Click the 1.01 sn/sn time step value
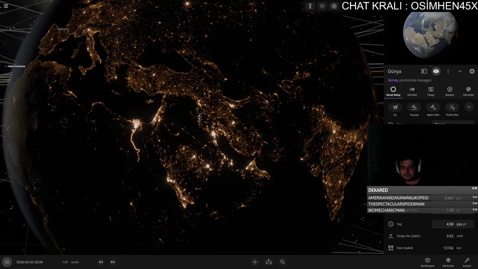This screenshot has height=269, width=478. 70,262
